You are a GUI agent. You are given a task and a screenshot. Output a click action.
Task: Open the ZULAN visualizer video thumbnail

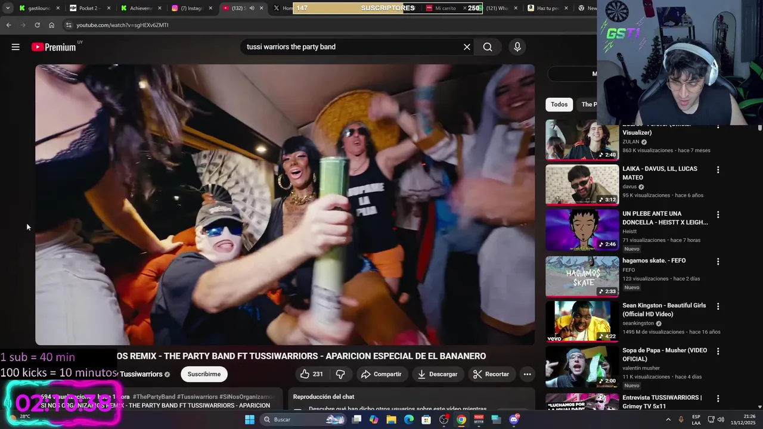[x=582, y=140]
